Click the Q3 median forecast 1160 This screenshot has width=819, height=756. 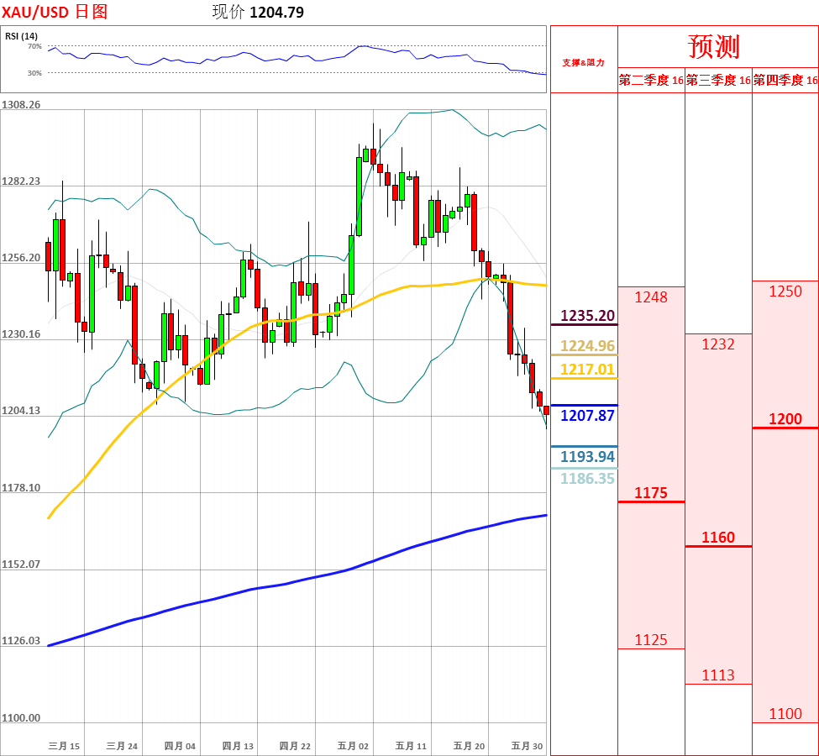click(718, 537)
